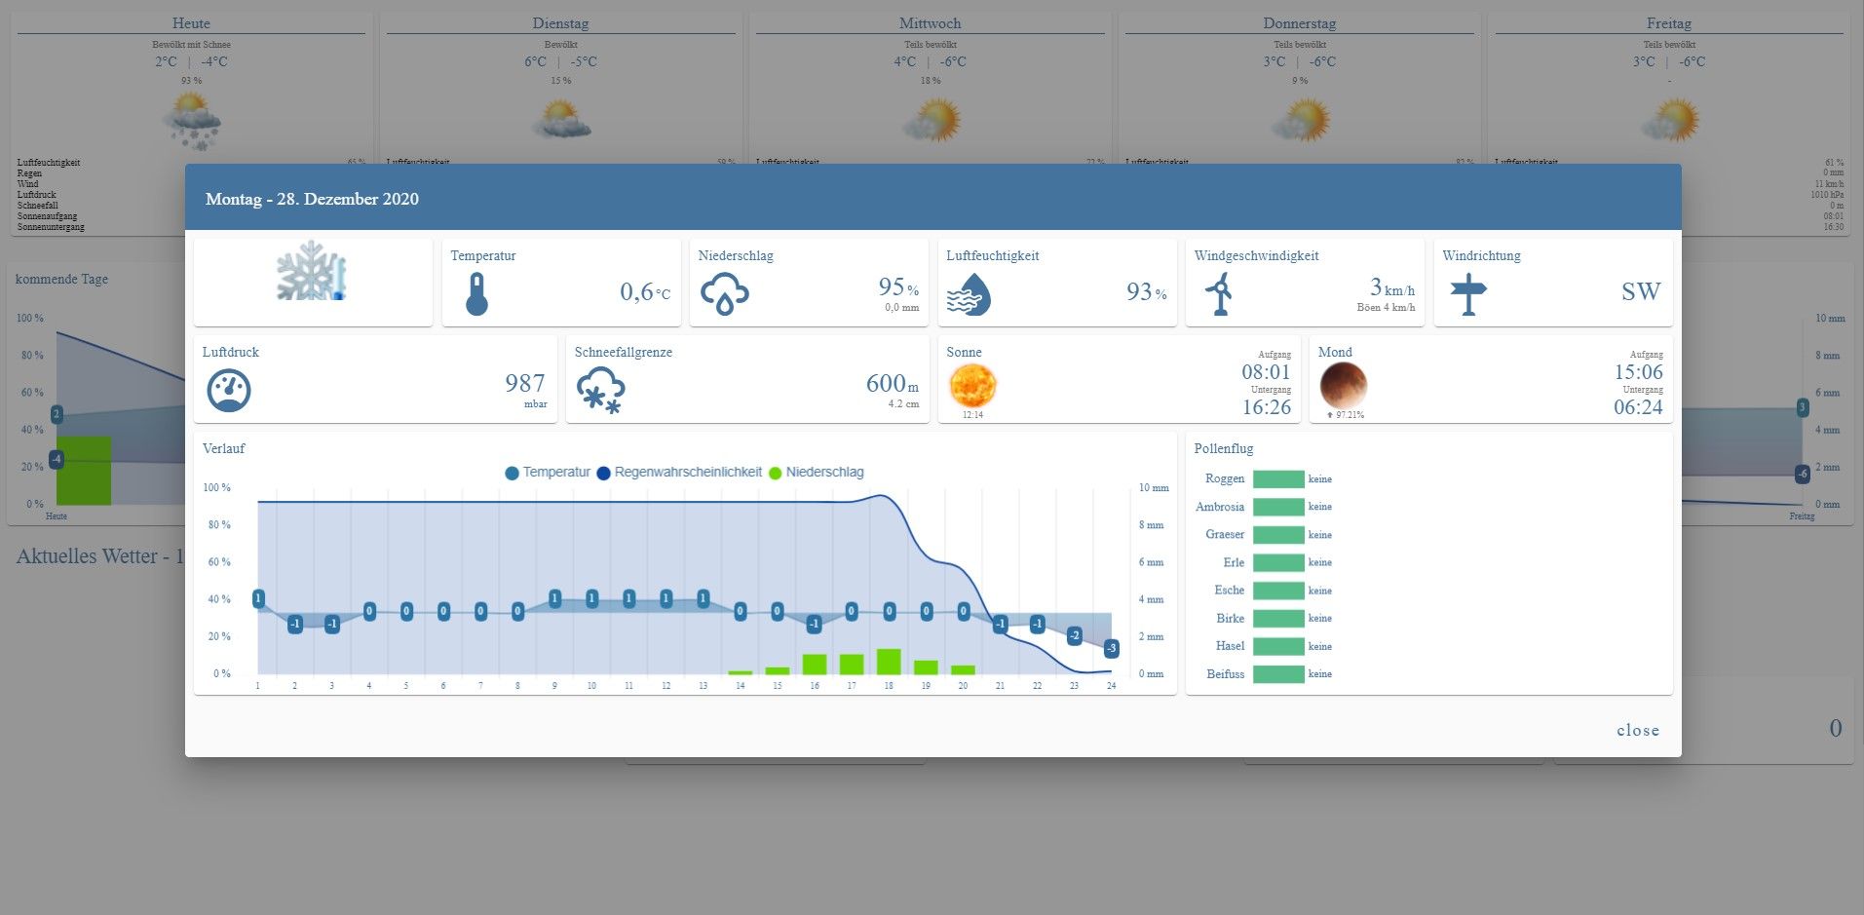Click the SW wind direction value
1864x915 pixels.
(1641, 291)
